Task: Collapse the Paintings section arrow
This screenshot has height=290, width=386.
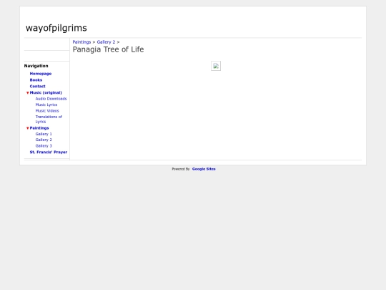Action: pos(28,128)
